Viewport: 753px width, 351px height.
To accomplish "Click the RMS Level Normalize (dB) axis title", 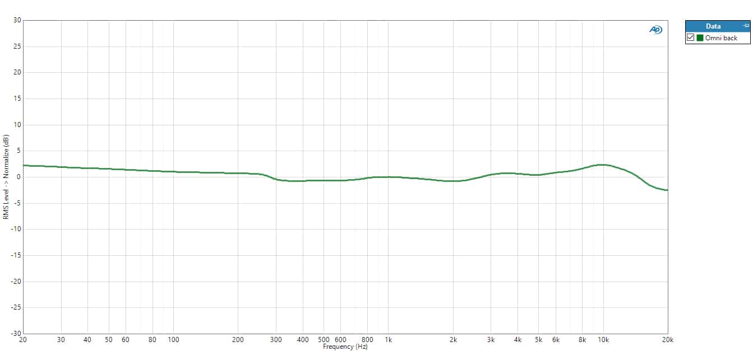I will click(x=6, y=176).
